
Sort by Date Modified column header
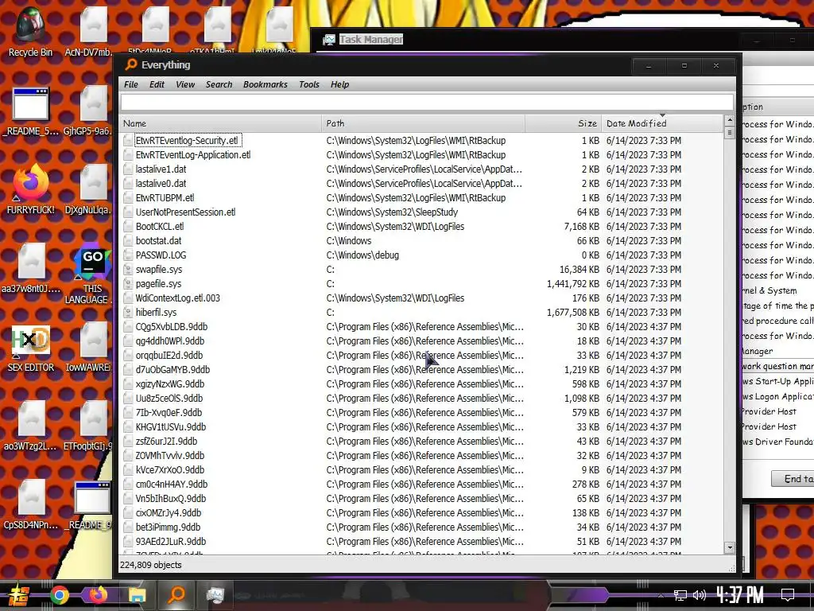662,123
